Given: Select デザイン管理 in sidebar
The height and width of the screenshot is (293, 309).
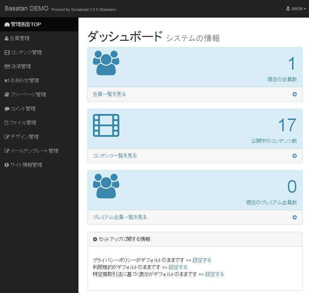Looking at the screenshot, I should tap(24, 137).
